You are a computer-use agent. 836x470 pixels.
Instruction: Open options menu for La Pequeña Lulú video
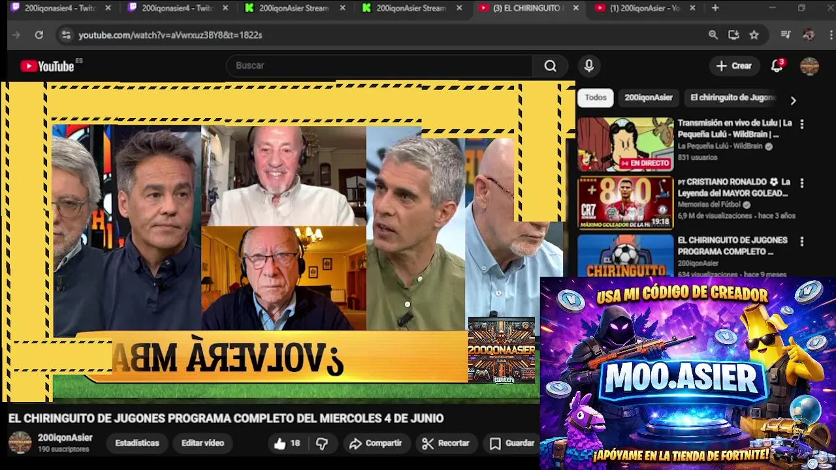(x=802, y=124)
